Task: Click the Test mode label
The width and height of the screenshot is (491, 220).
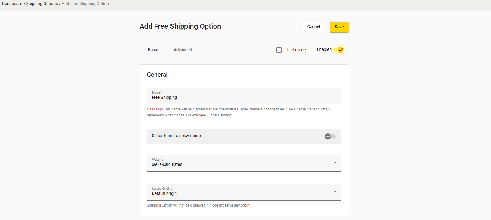Action: pos(295,50)
